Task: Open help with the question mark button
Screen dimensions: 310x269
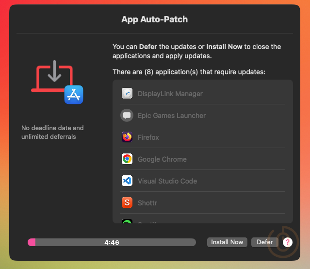Action: [x=288, y=242]
